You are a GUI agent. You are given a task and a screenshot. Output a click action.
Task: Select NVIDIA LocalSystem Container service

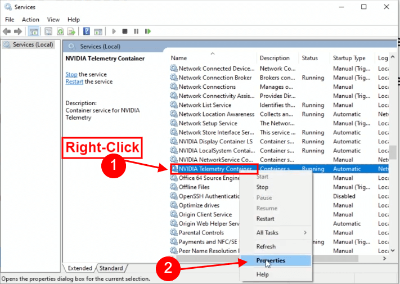[x=279, y=151]
